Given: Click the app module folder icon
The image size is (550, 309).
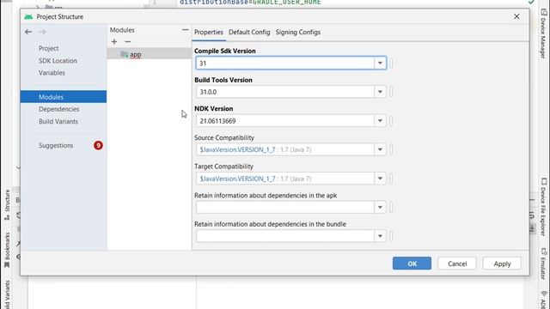Looking at the screenshot, I should pyautogui.click(x=124, y=54).
